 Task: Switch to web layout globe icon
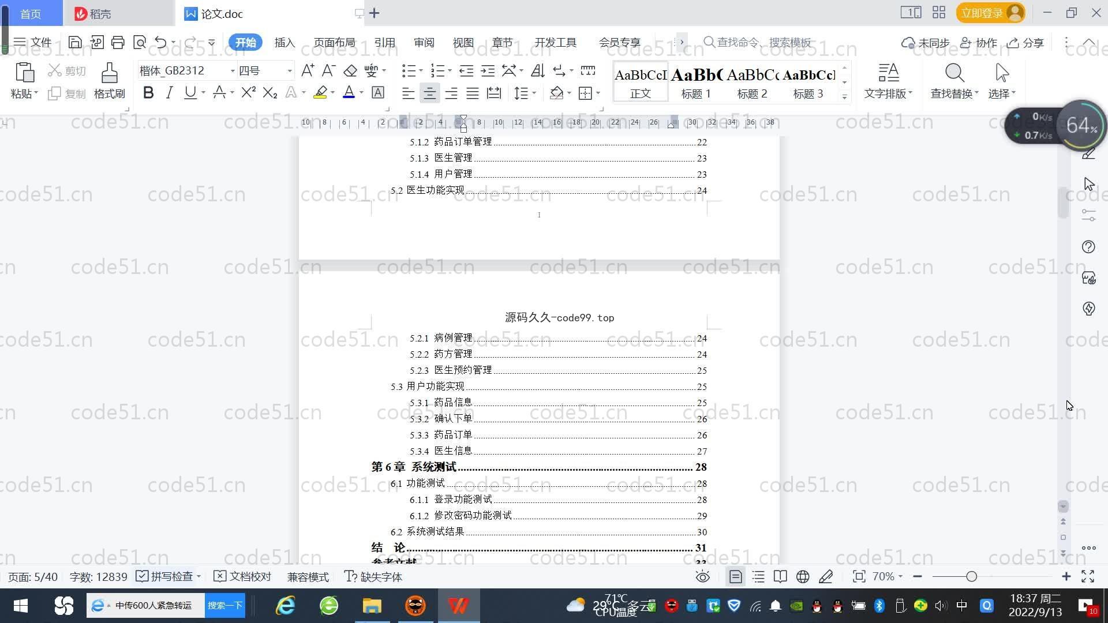(803, 577)
